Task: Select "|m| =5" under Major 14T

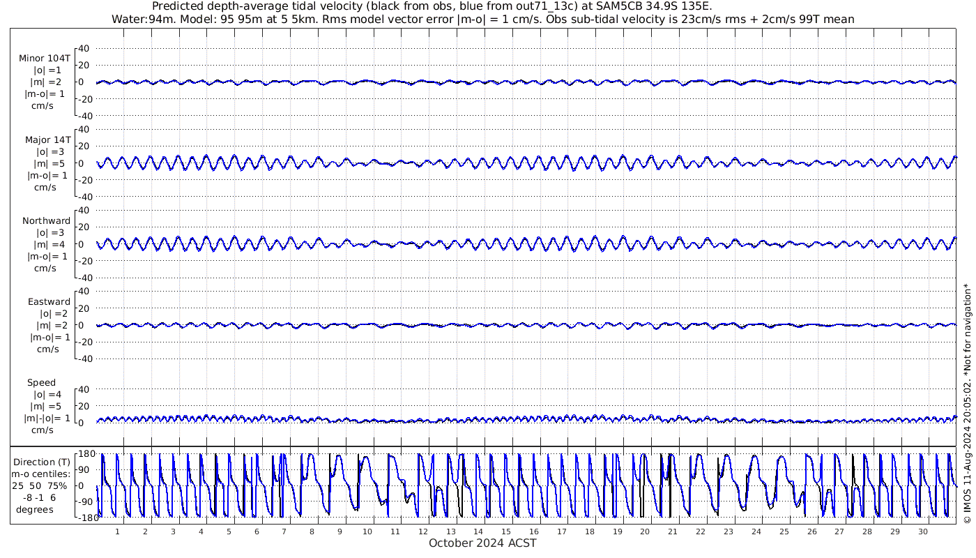Action: tap(50, 163)
